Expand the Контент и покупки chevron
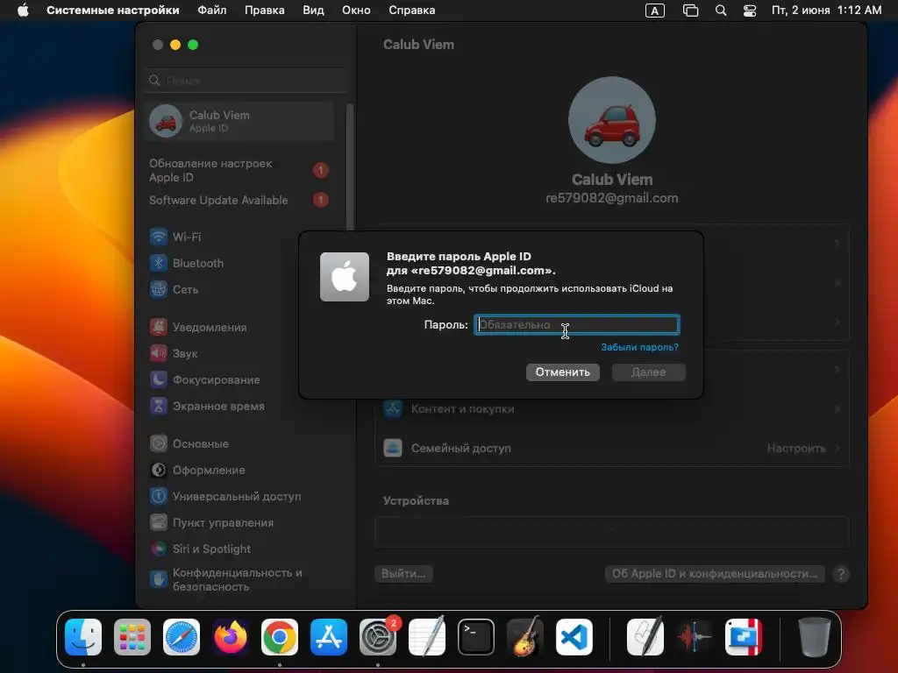The image size is (898, 673). (837, 408)
